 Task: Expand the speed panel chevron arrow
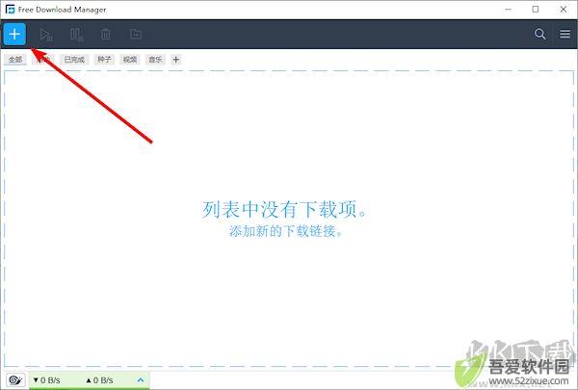click(x=141, y=380)
